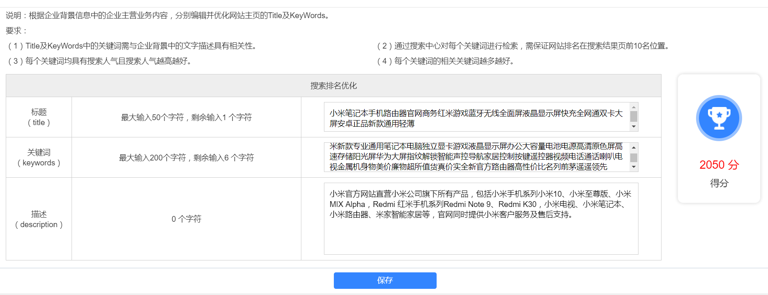
Task: Click keywords field scrollbar down arrow
Action: pyautogui.click(x=634, y=167)
